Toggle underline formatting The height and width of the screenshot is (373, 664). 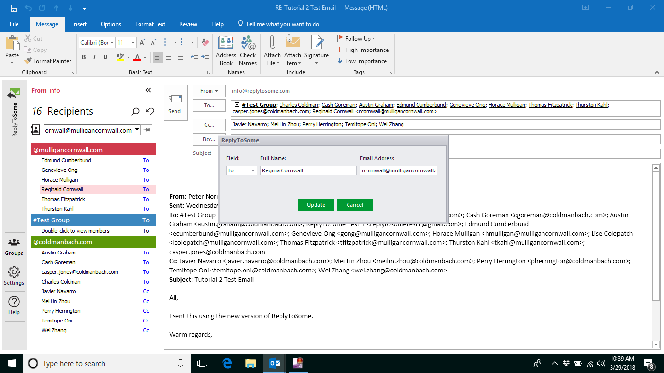(x=105, y=57)
